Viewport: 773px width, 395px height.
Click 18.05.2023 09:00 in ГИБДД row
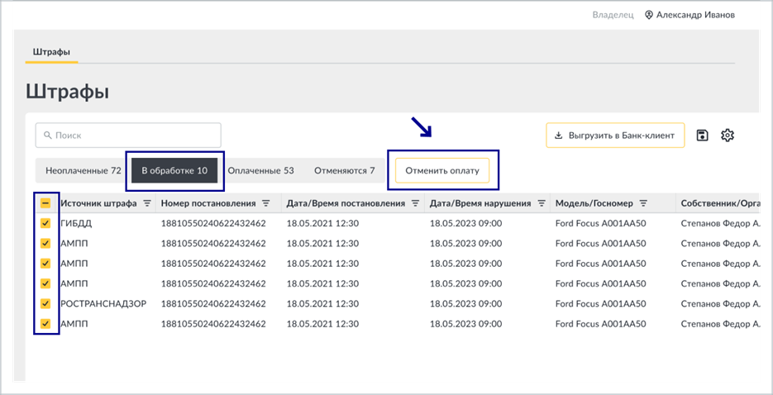pyautogui.click(x=466, y=223)
